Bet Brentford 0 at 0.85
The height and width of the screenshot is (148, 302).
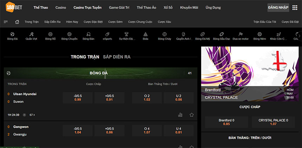tap(226, 122)
